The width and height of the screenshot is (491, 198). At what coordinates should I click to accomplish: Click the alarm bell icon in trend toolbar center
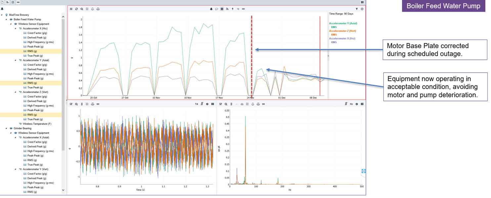(x=211, y=9)
